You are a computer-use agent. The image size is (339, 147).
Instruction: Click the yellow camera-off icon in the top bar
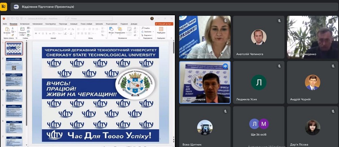3,7
